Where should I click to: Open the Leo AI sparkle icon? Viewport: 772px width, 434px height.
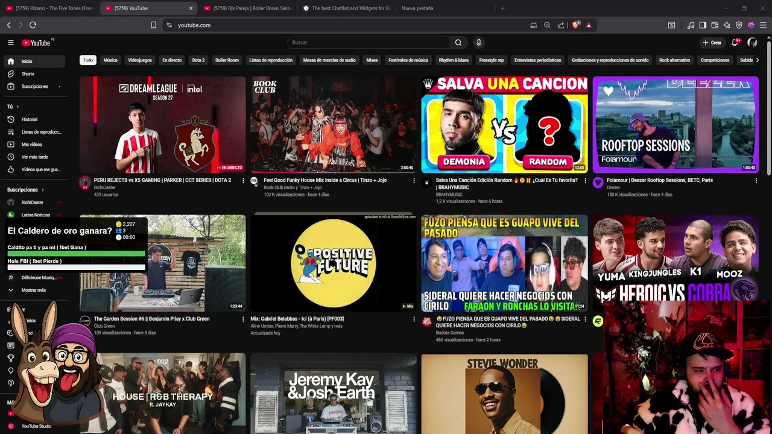(727, 25)
